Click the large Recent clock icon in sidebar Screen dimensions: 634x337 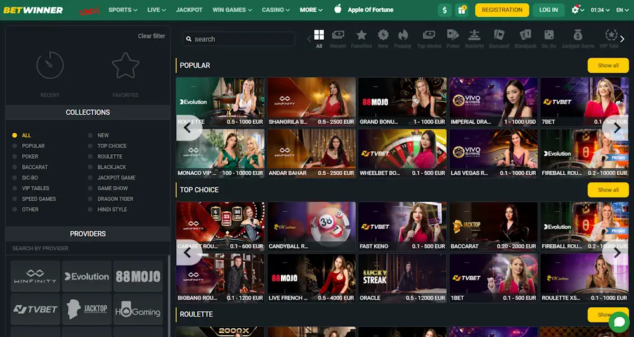pos(49,65)
